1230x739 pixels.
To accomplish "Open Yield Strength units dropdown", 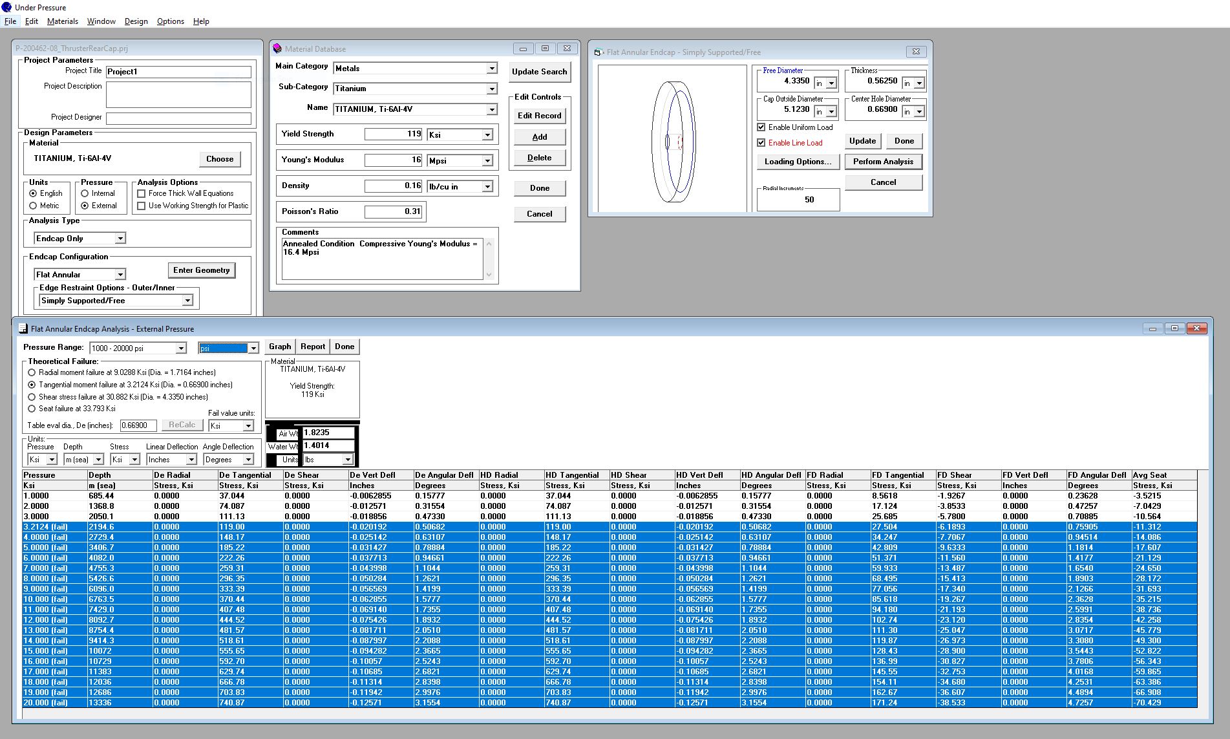I will pos(487,134).
